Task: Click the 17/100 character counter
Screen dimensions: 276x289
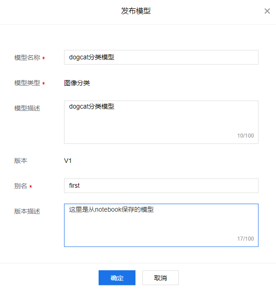Action: 246,239
